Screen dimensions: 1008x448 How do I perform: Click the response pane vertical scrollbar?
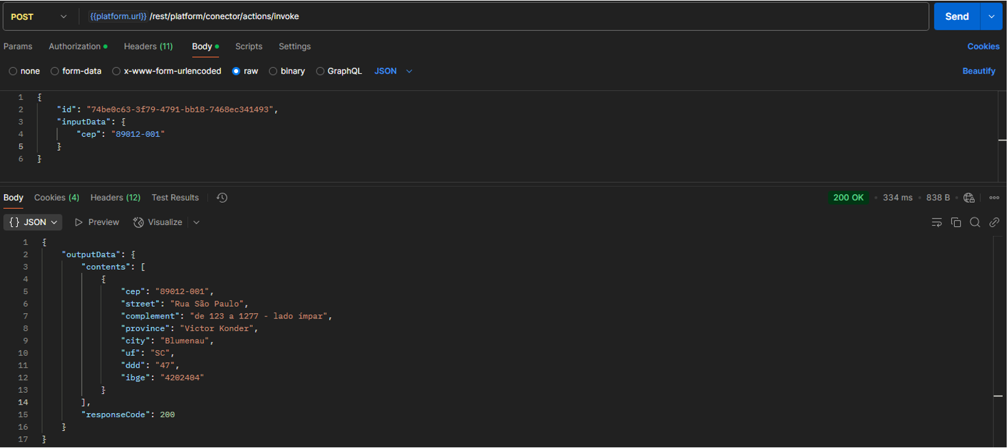pos(998,329)
